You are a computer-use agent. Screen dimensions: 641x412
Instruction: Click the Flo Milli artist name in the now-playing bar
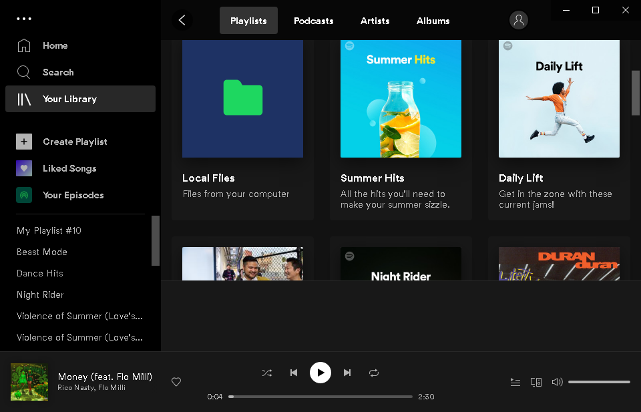pos(112,387)
